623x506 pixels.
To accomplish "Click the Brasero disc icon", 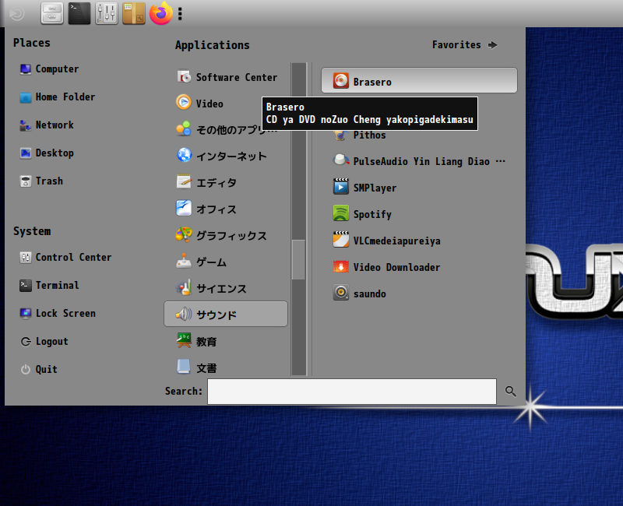I will tap(341, 81).
